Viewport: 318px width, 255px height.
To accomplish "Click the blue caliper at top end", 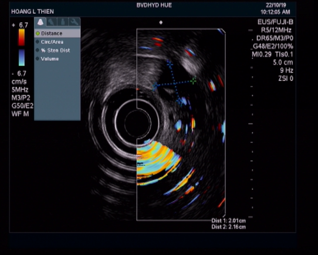I will [170, 64].
